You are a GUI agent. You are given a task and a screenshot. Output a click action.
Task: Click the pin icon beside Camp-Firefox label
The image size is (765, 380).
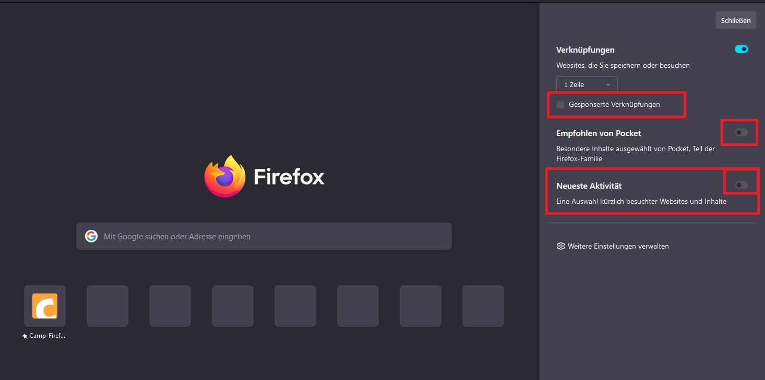click(25, 336)
